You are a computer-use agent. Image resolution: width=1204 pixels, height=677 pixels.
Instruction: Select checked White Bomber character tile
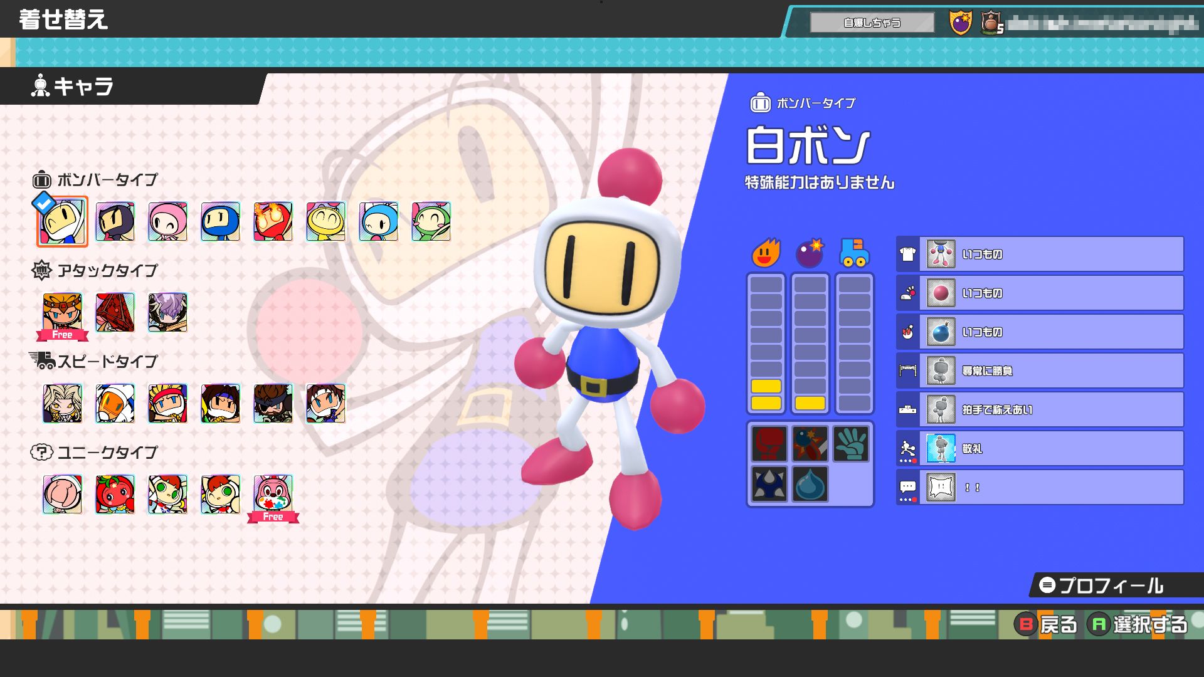coord(62,222)
